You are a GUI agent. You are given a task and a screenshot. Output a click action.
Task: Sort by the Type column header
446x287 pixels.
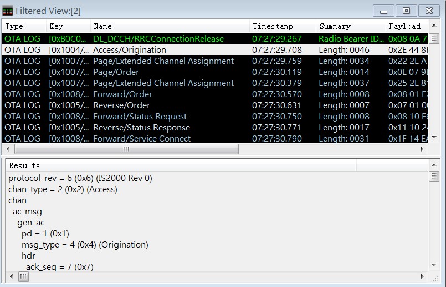point(24,26)
